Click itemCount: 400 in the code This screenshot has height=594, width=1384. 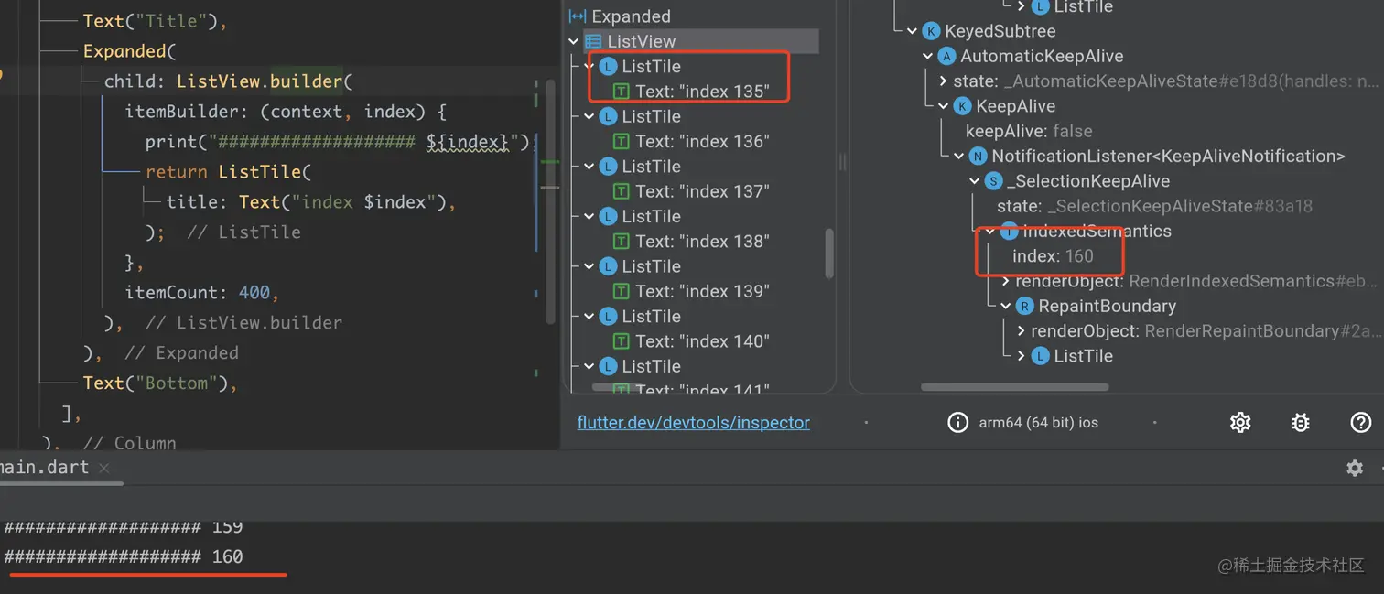(x=201, y=293)
